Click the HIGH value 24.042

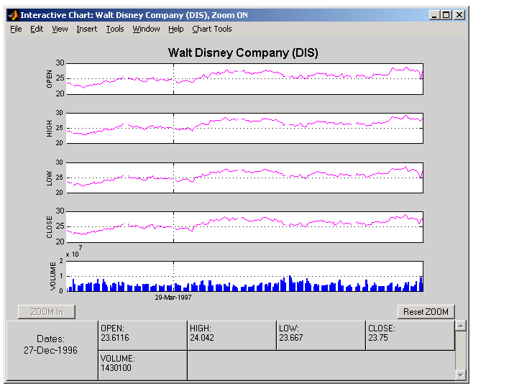tap(202, 338)
